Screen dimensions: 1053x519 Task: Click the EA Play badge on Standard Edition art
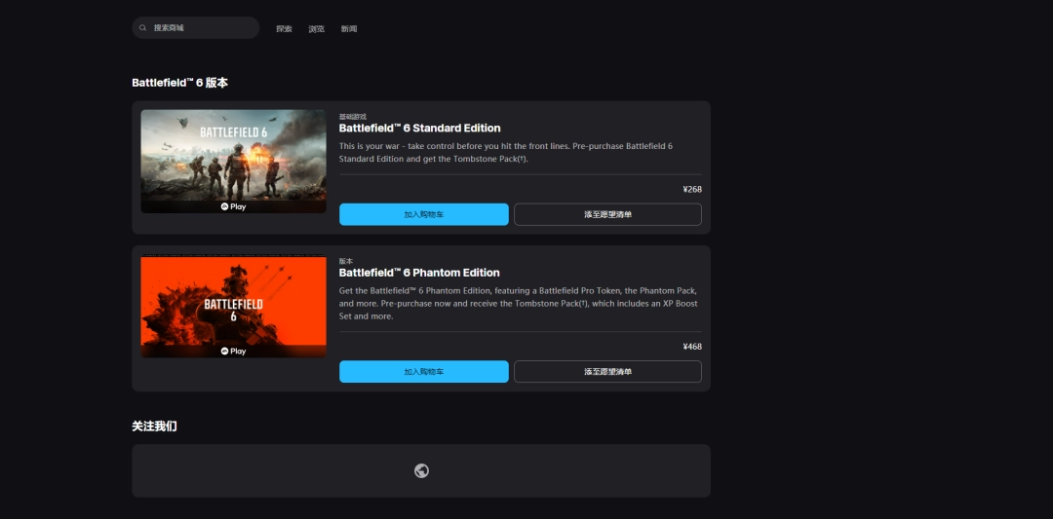233,206
